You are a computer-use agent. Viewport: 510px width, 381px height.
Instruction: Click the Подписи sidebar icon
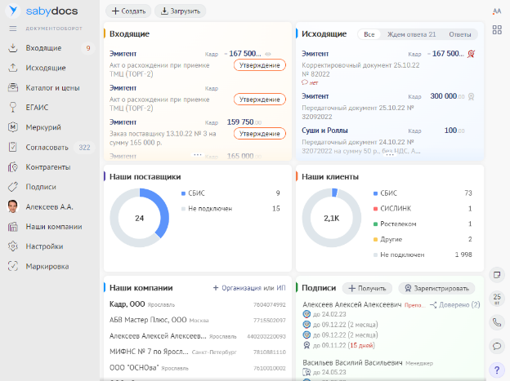coord(13,187)
